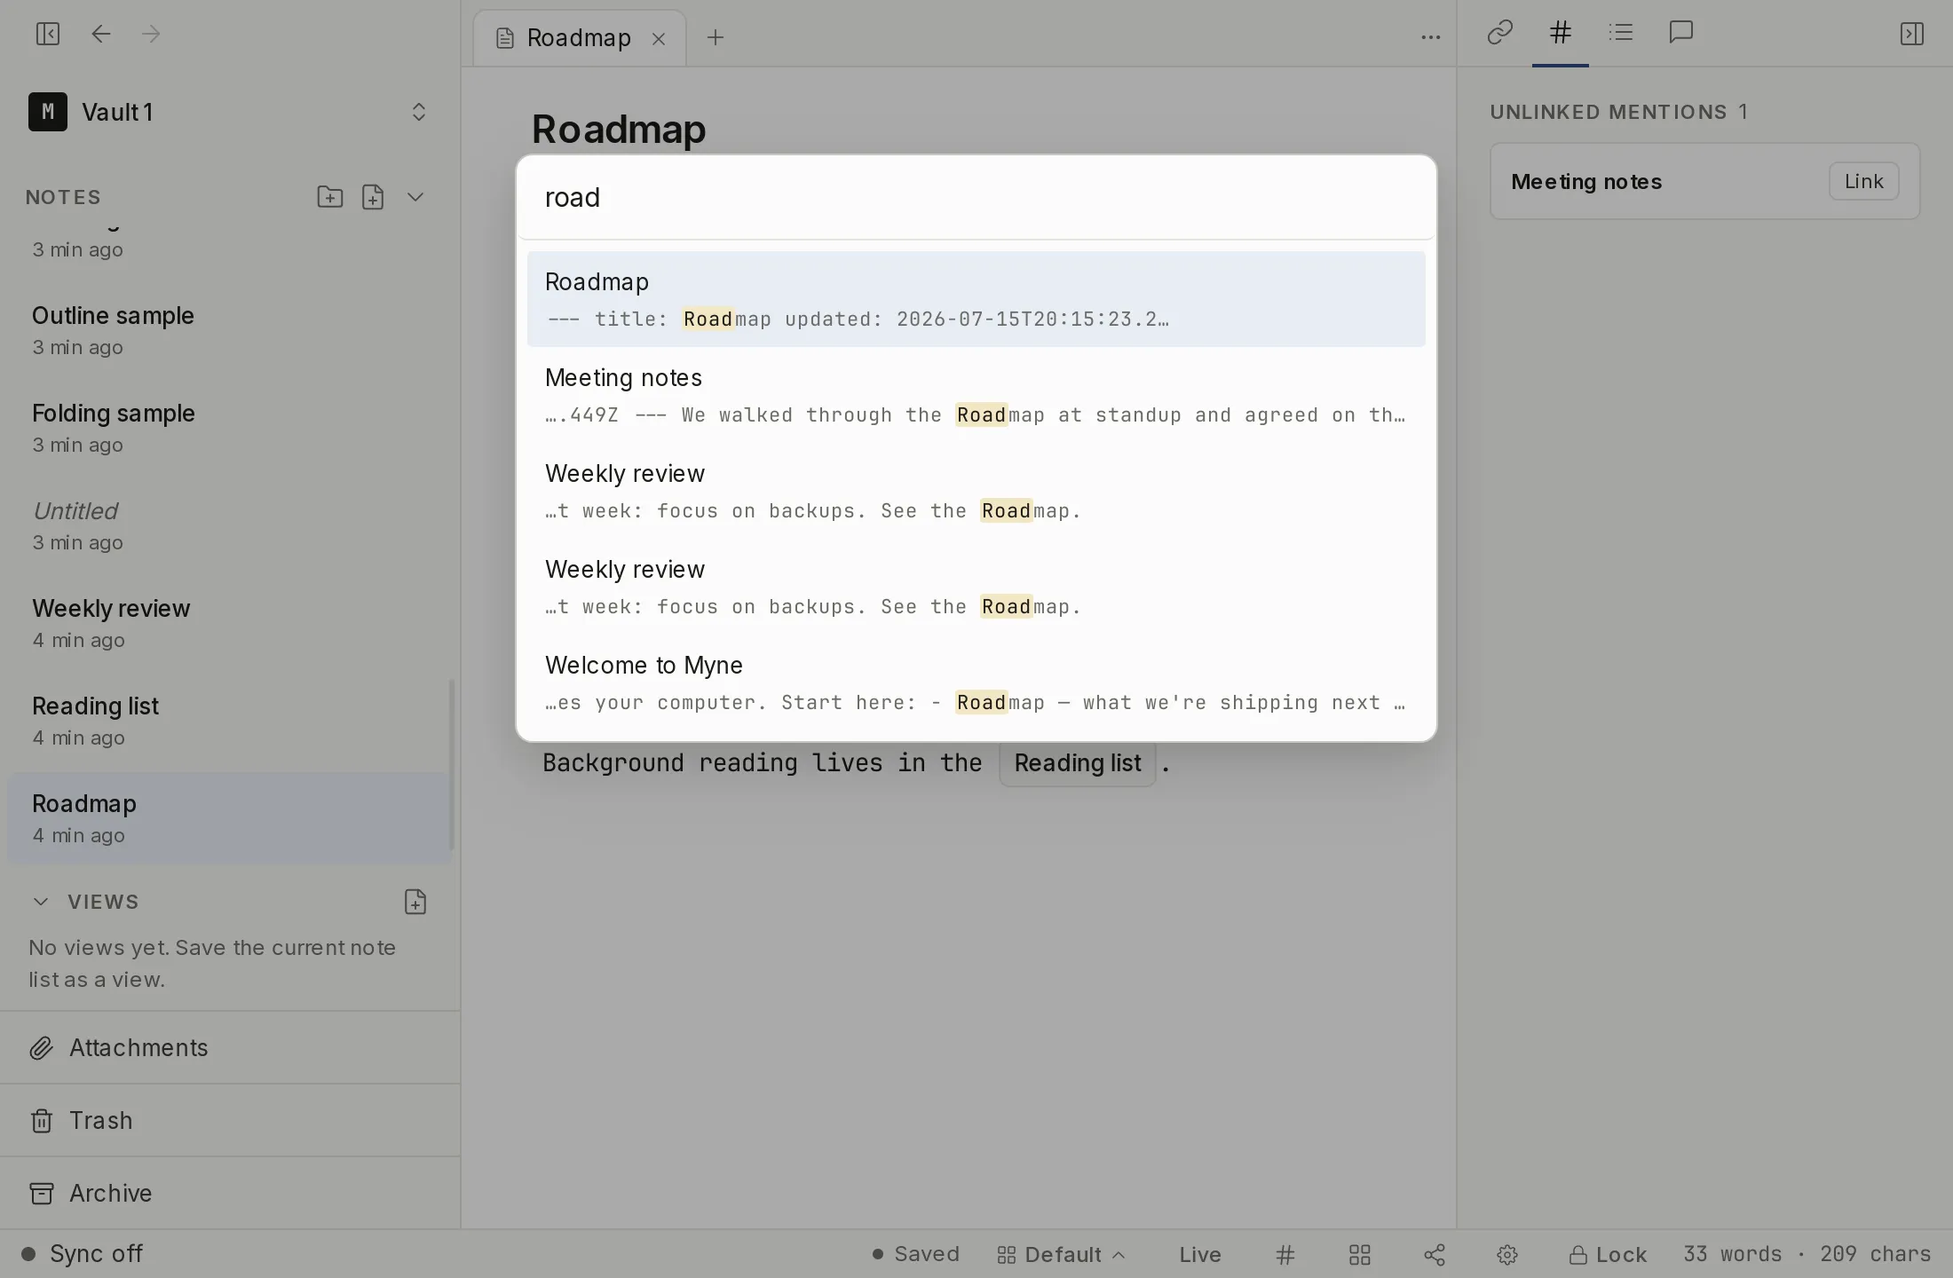Collapse the right sidebar panel icon
The image size is (1953, 1278).
[1911, 34]
